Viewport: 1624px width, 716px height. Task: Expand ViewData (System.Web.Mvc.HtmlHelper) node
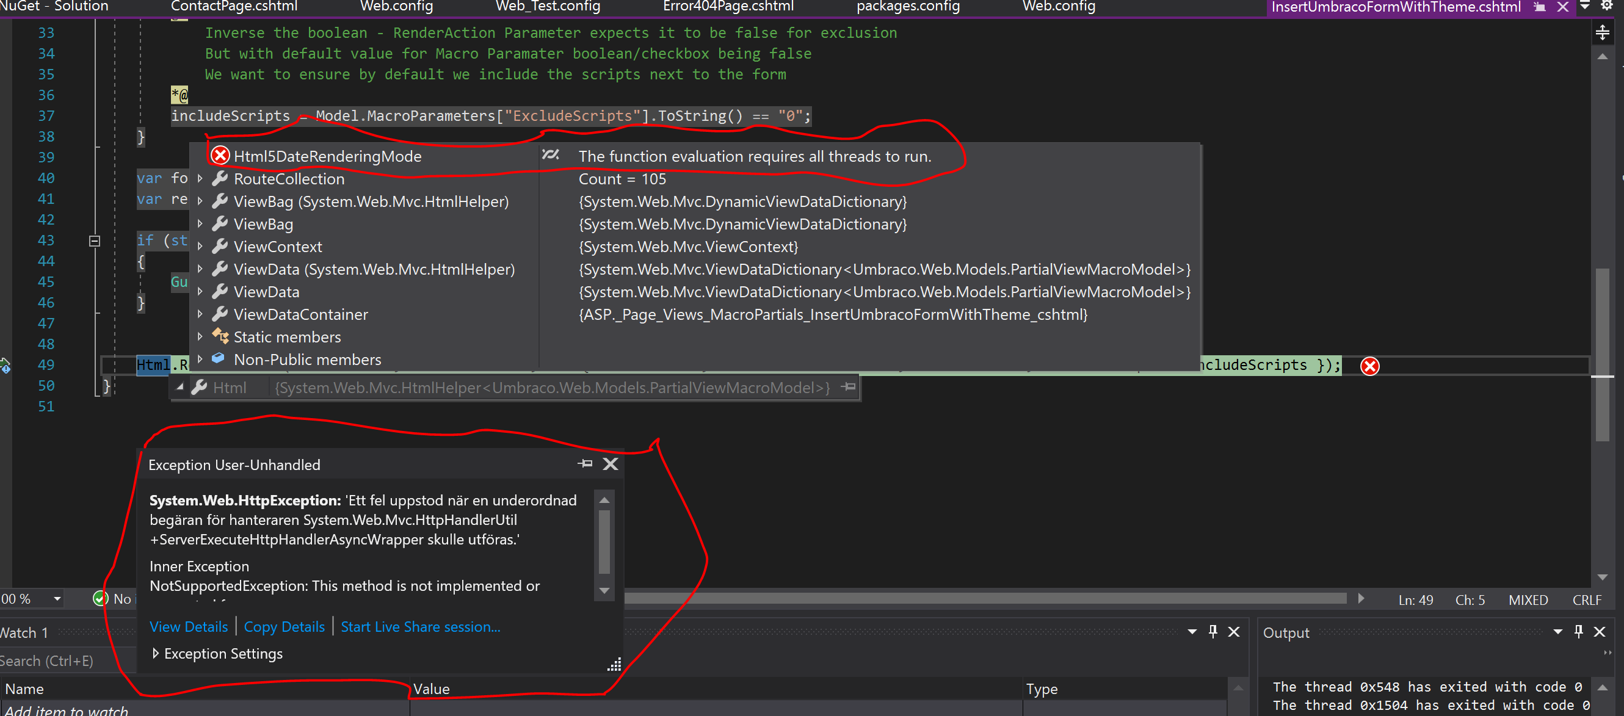pos(200,269)
